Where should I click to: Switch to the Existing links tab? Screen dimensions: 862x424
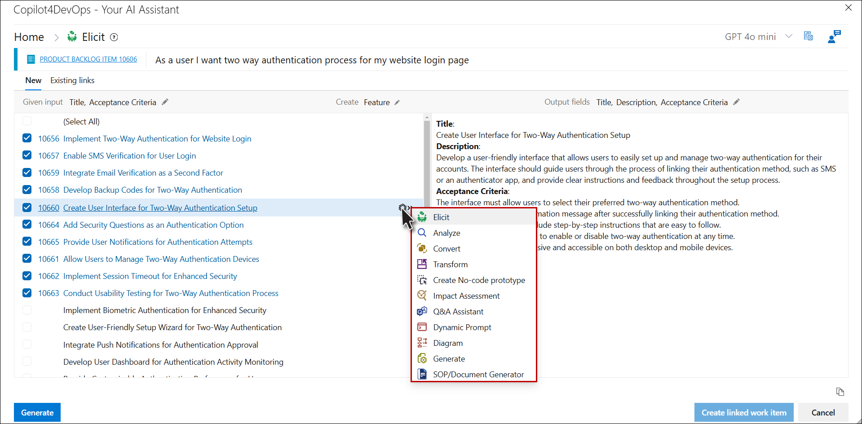tap(72, 80)
